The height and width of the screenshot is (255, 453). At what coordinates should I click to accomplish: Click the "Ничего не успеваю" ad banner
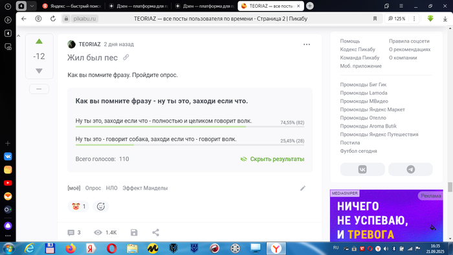coord(386,216)
